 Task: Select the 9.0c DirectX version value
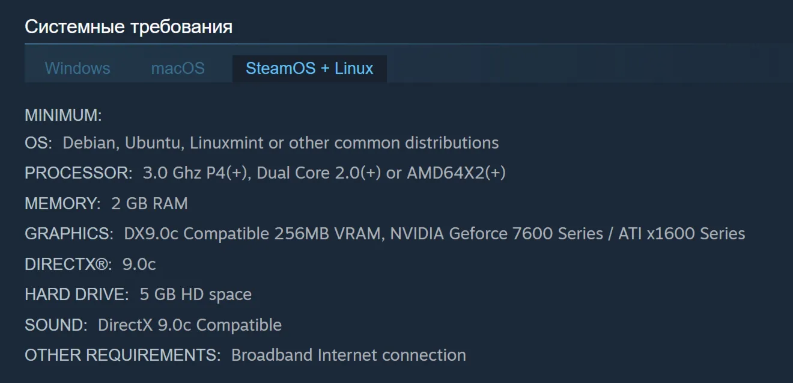click(139, 264)
